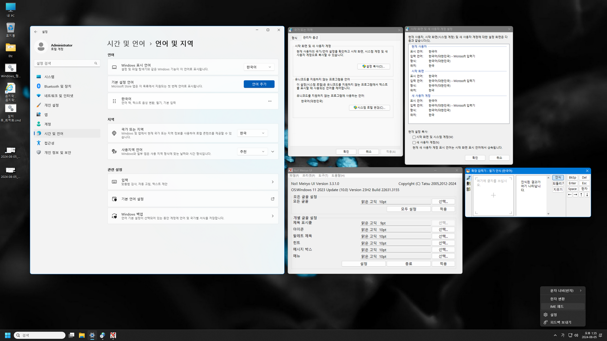Click IME 패드 in context menu
This screenshot has width=607, height=341.
(x=557, y=307)
